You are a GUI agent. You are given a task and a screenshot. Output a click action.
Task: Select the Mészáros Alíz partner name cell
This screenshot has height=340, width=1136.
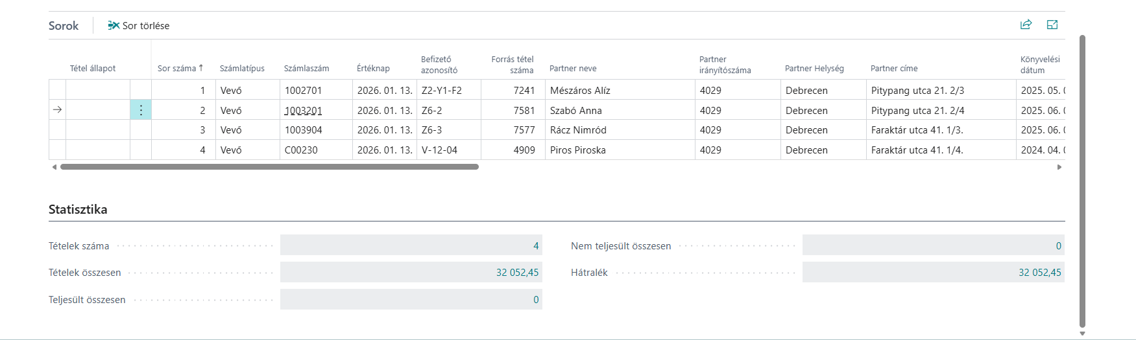point(580,91)
